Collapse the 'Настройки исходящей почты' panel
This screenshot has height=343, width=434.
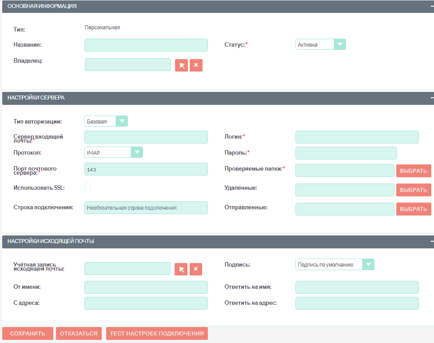coord(431,241)
